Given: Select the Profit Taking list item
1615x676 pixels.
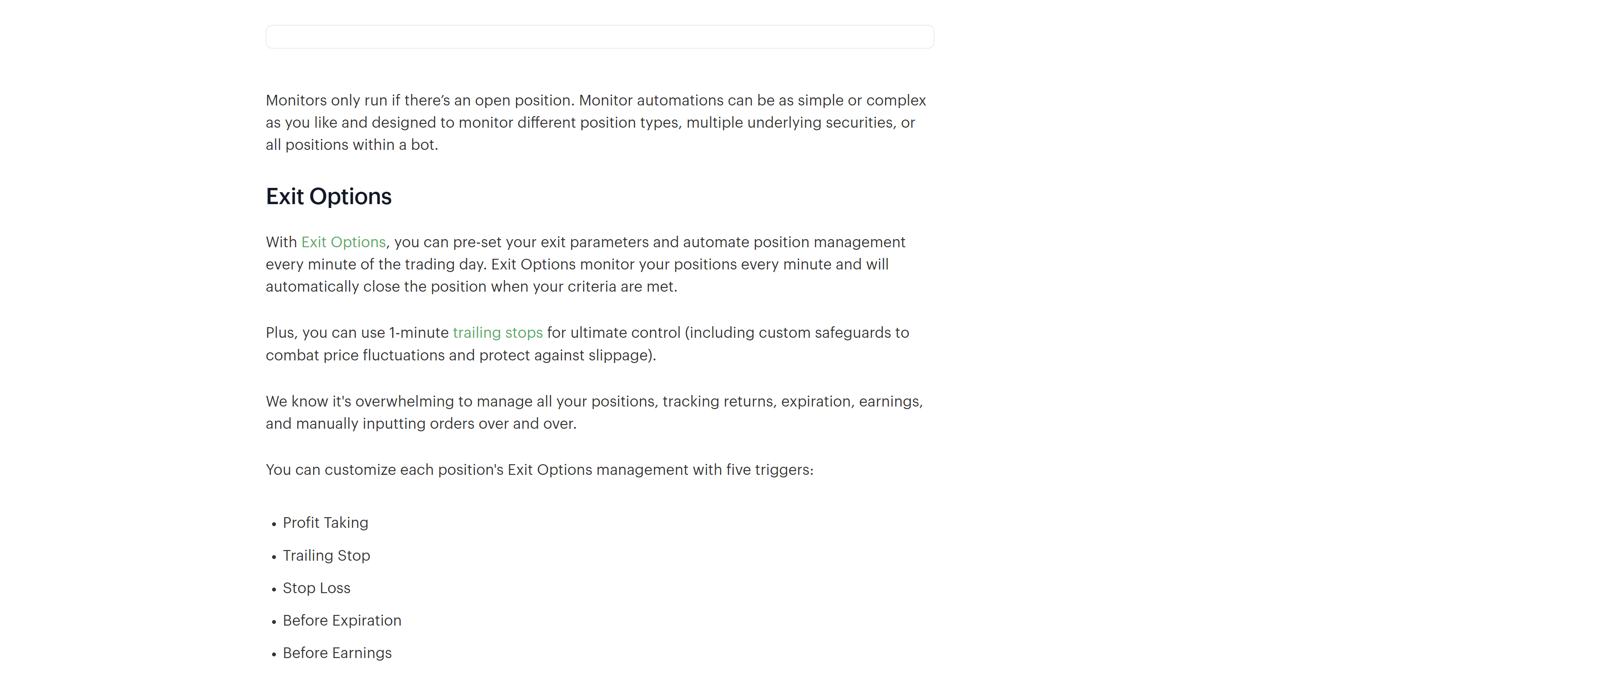Looking at the screenshot, I should pyautogui.click(x=325, y=522).
